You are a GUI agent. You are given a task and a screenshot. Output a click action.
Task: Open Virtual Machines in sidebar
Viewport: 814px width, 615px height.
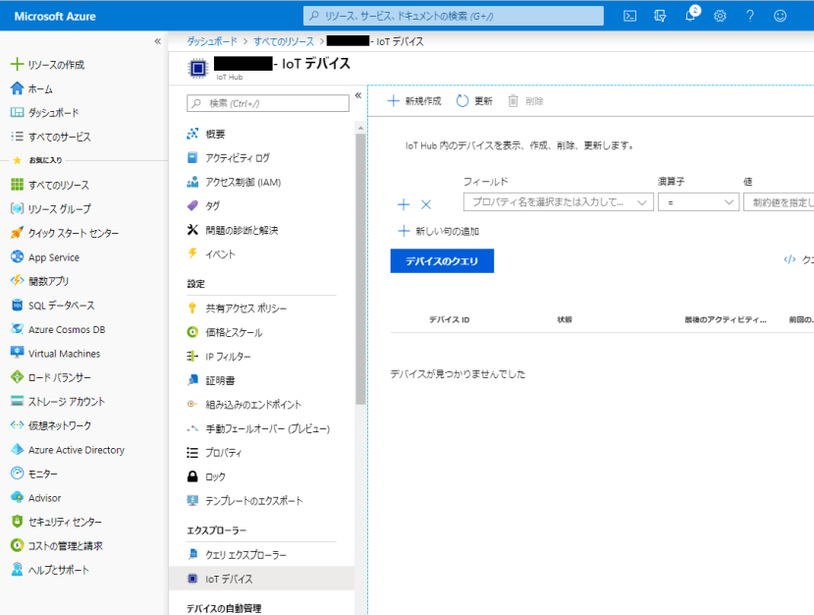click(55, 354)
